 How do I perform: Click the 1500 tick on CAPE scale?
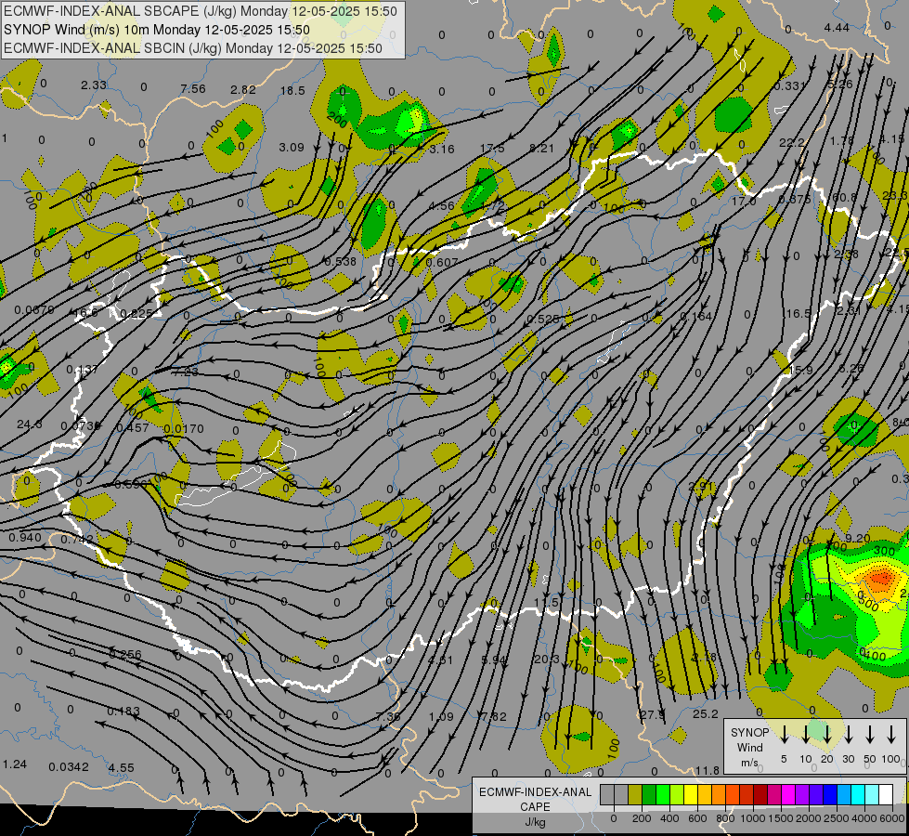pos(781,818)
